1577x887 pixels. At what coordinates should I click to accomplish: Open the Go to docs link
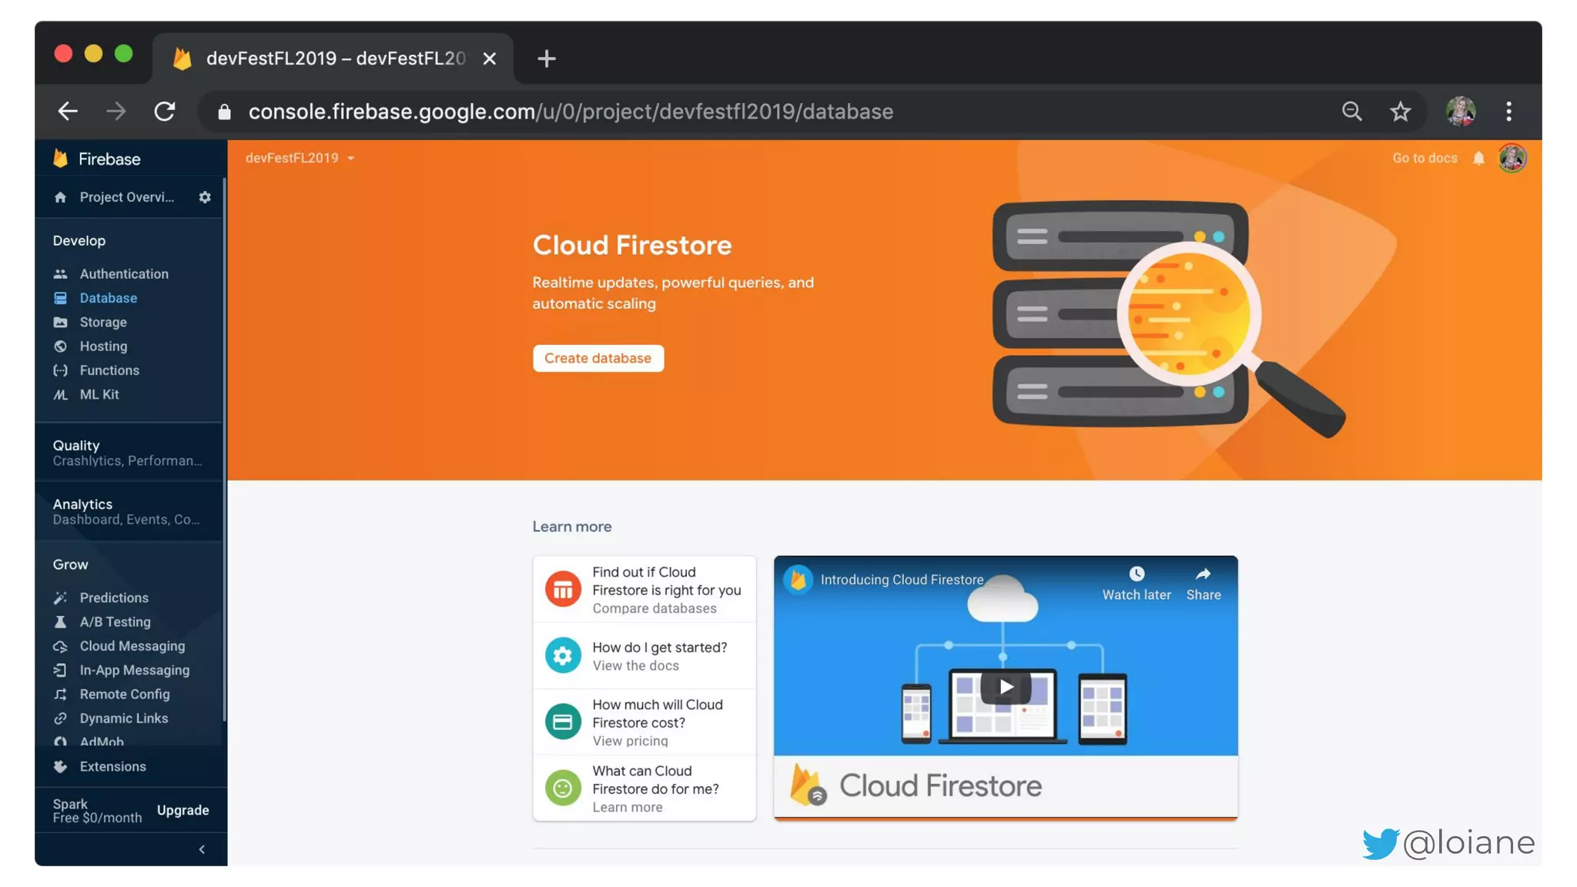click(x=1424, y=158)
